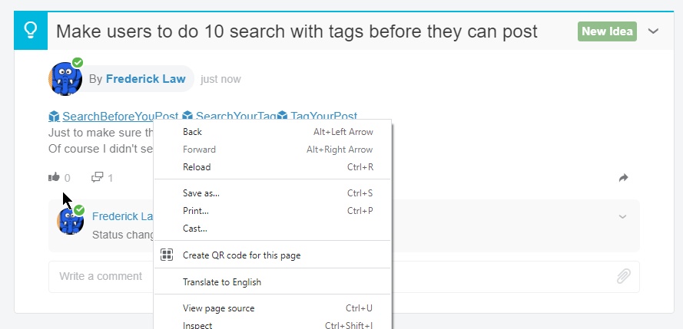Attach a file with paperclip icon

click(x=623, y=276)
